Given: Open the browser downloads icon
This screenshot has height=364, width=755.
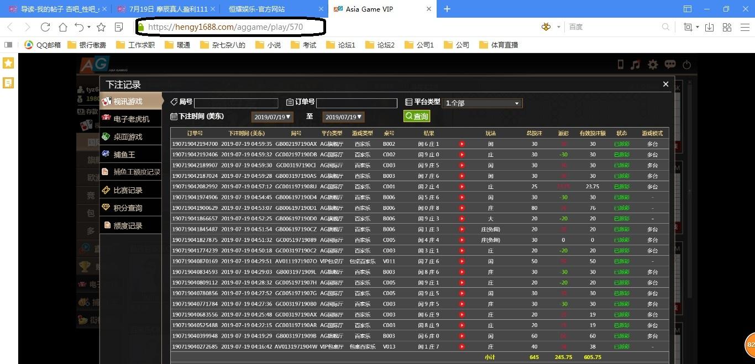Looking at the screenshot, I should [x=710, y=27].
